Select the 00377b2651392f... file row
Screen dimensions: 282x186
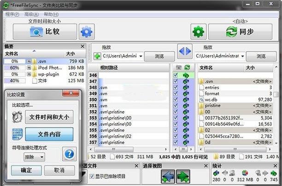(235, 118)
